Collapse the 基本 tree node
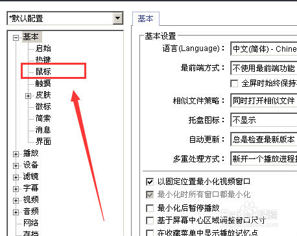Viewport: 297px width, 236px height. [x=16, y=38]
